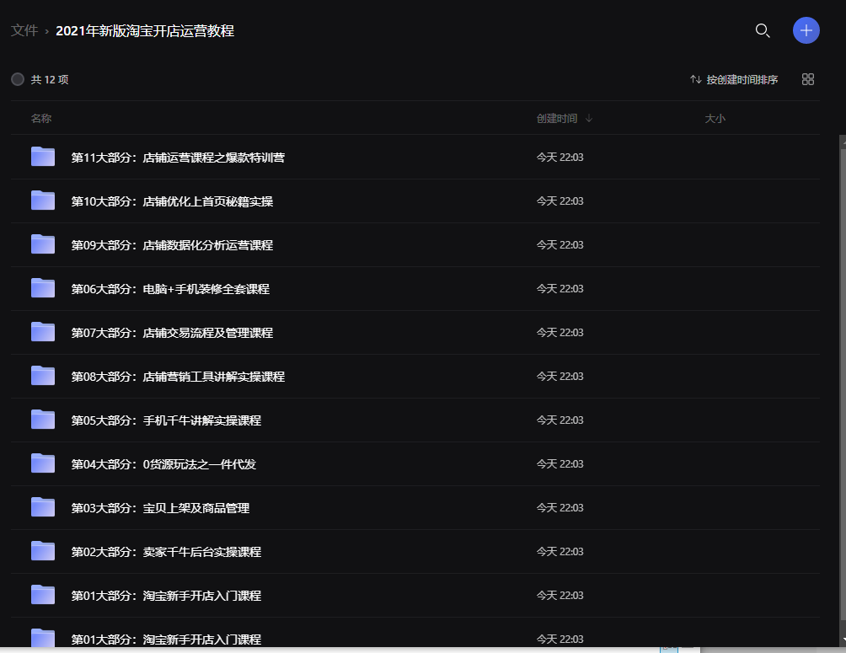This screenshot has height=653, width=846.
Task: Click the breadcrumb chevron after 文件
Action: tap(46, 30)
